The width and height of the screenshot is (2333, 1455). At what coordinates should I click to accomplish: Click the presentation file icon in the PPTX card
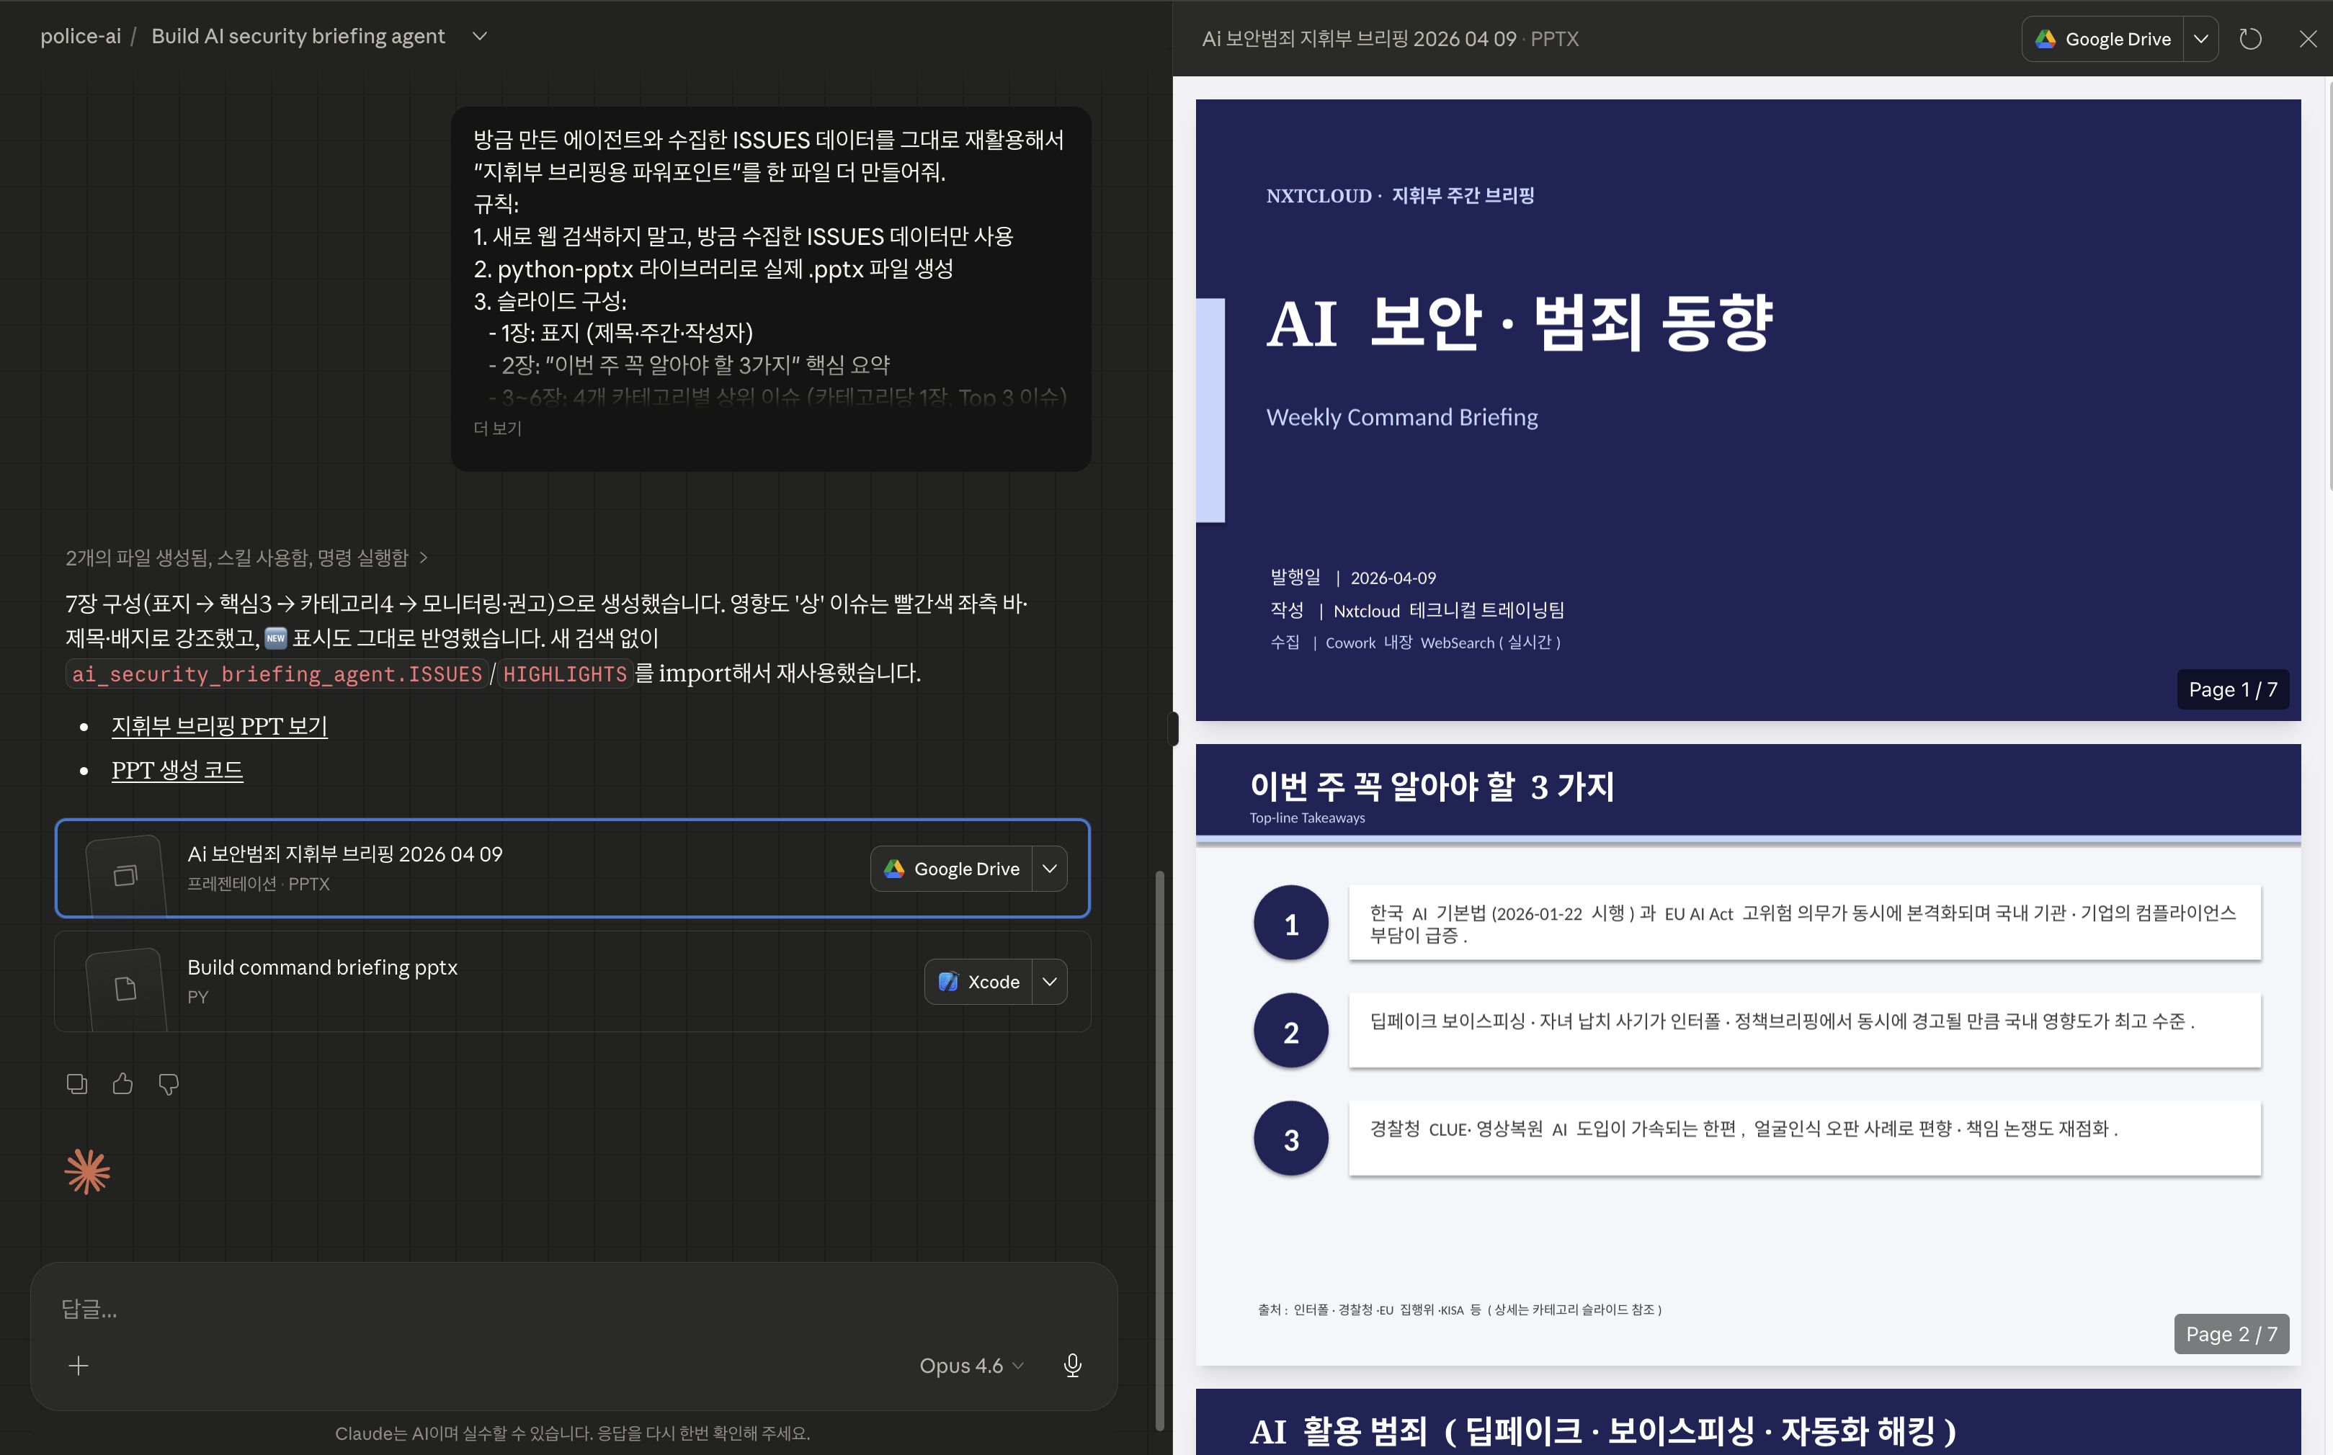pyautogui.click(x=126, y=874)
